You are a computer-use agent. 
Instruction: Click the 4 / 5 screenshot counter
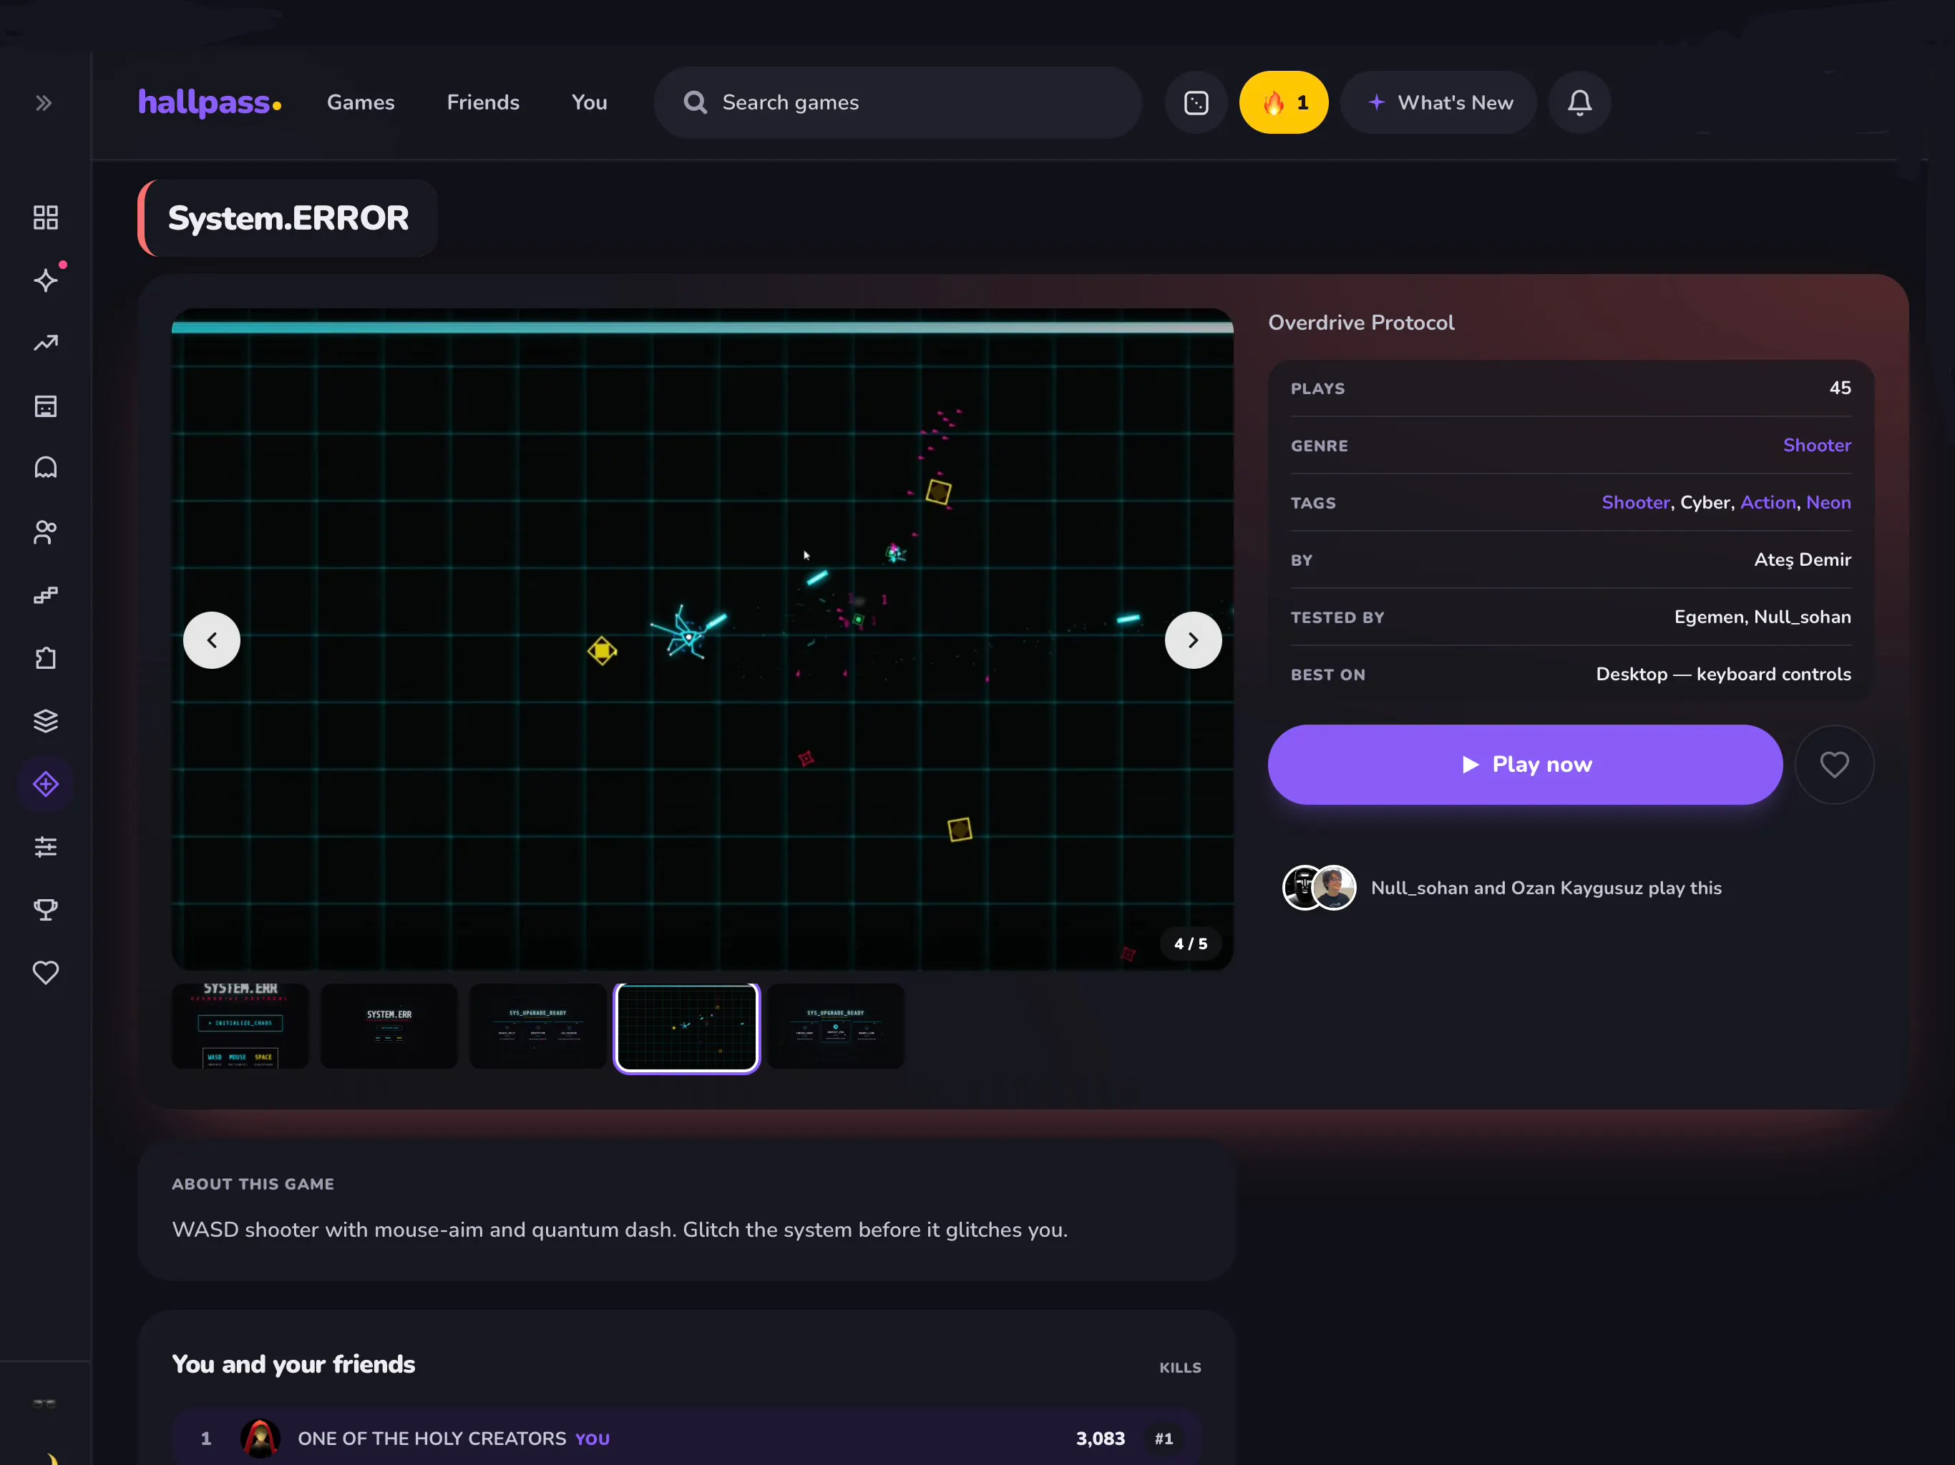pos(1189,944)
